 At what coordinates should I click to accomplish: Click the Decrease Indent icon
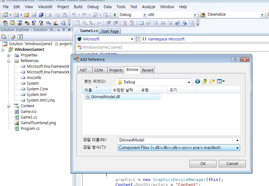108,23
